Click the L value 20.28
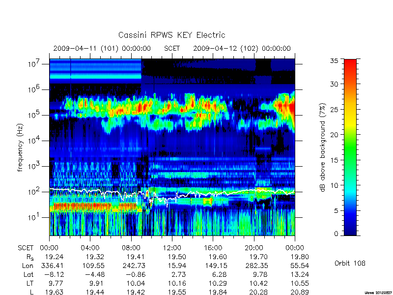The height and width of the screenshot is (295, 393). click(x=258, y=292)
